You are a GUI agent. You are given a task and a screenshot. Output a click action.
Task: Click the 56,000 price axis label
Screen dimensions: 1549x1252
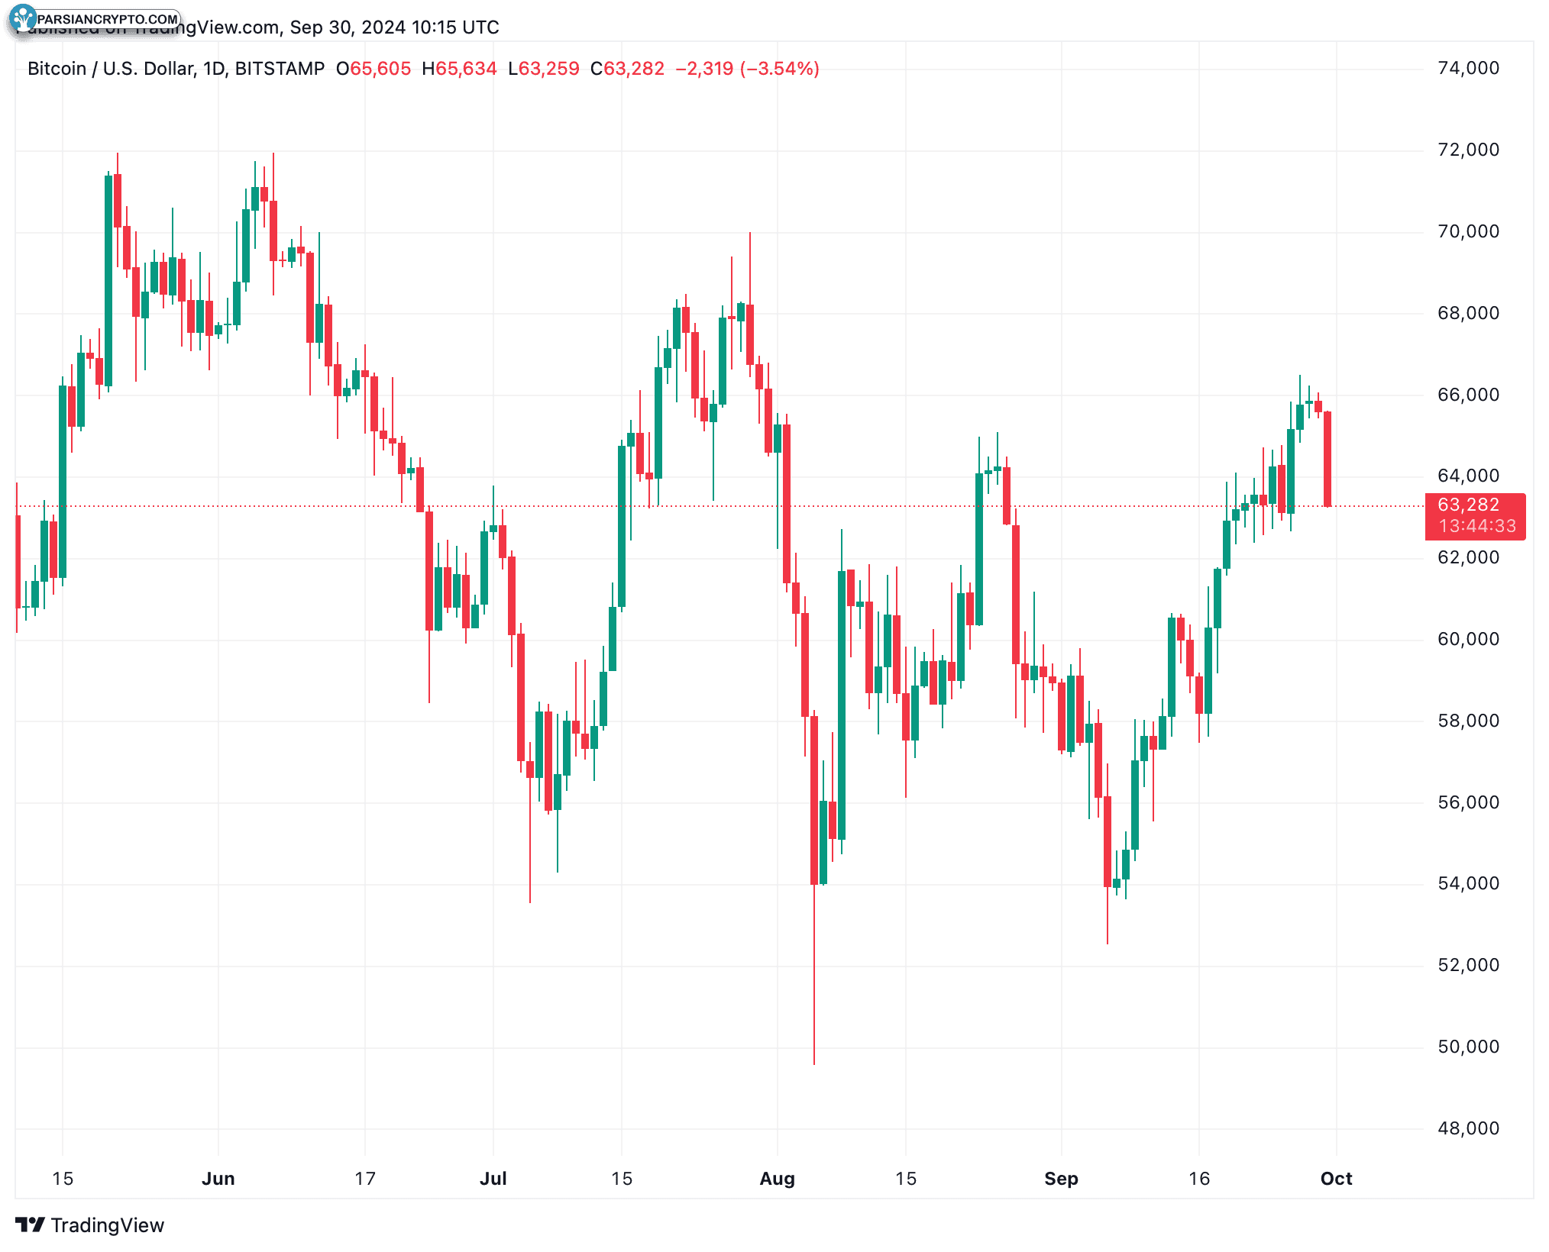(x=1468, y=802)
